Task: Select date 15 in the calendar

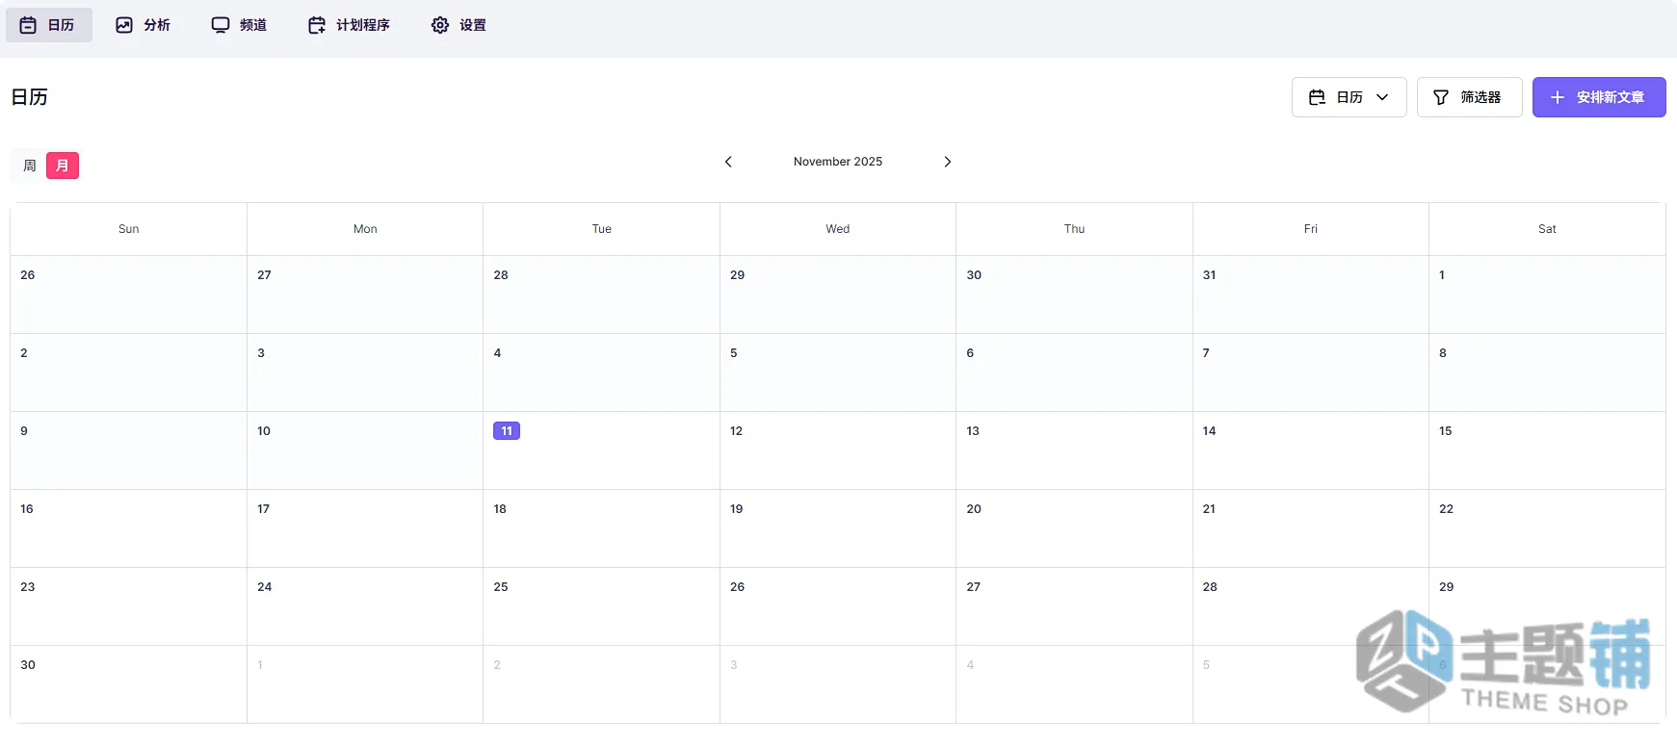Action: [x=1547, y=450]
